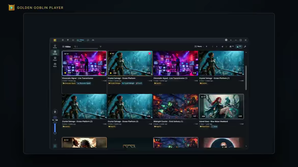Adjust the vertical 15 - 100 range slider
Image resolution: width=298 pixels, height=167 pixels.
click(55, 128)
